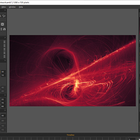Image resolution: width=140 pixels, height=140 pixels.
Task: Toggle the magnet snap icon
Action: point(4,29)
